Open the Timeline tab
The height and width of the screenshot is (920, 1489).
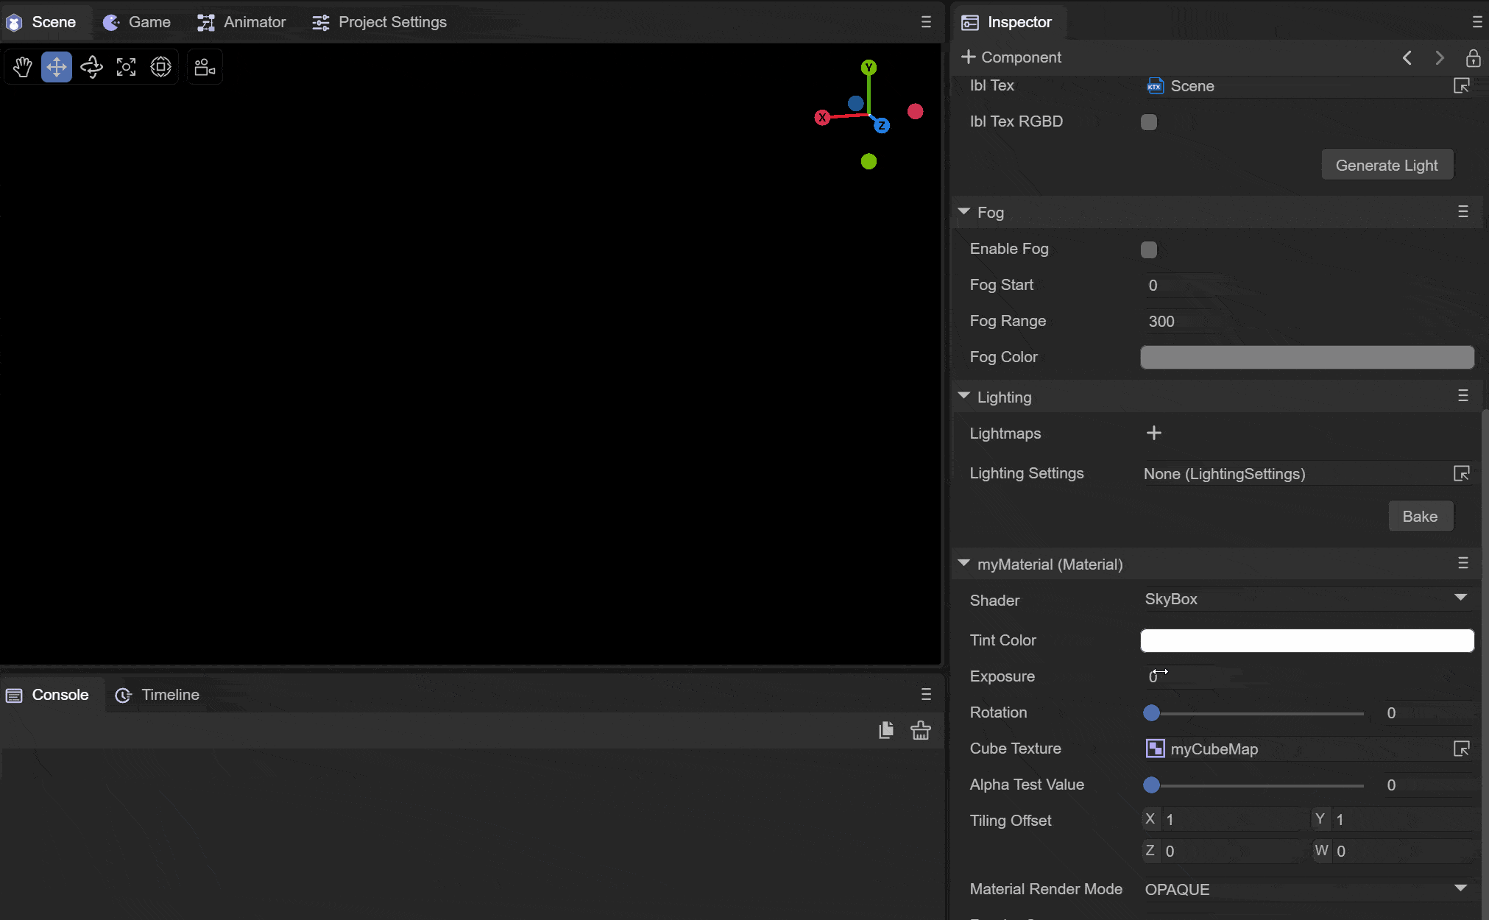[x=158, y=695]
